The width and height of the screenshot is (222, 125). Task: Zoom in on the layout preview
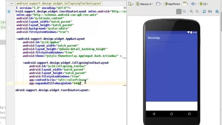pyautogui.click(x=191, y=11)
